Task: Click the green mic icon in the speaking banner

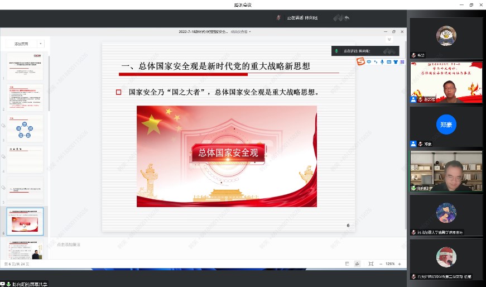Action: coord(336,51)
